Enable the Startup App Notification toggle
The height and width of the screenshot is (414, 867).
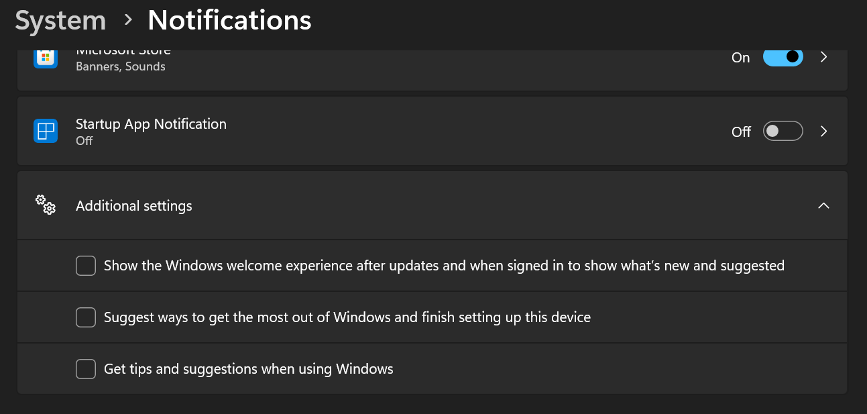783,132
